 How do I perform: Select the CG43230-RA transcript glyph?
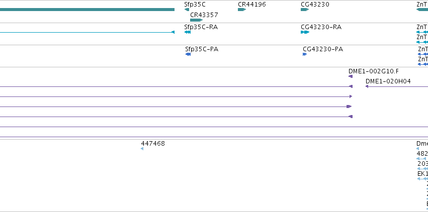[x=305, y=32]
